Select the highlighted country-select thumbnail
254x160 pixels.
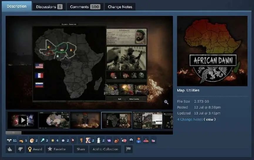[x=117, y=120]
